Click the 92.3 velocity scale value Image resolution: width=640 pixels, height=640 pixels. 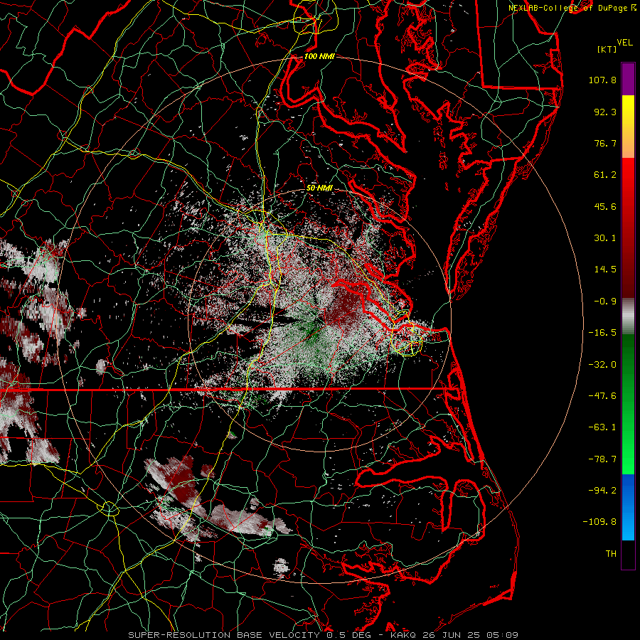point(605,112)
